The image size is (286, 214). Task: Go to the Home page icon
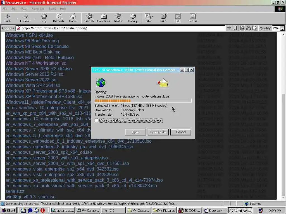pyautogui.click(x=73, y=18)
